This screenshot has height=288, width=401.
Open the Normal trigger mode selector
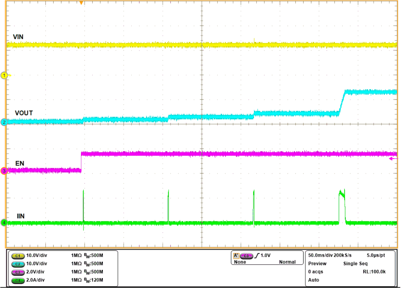point(287,262)
